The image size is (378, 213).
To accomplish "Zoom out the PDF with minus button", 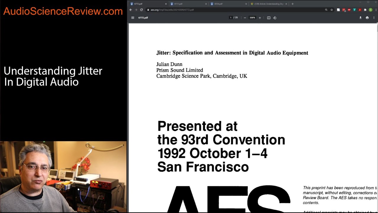I will [245, 18].
